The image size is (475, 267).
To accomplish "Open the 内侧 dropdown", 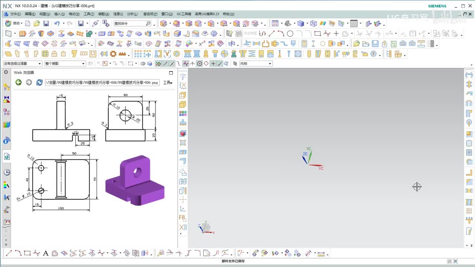I will pyautogui.click(x=256, y=63).
